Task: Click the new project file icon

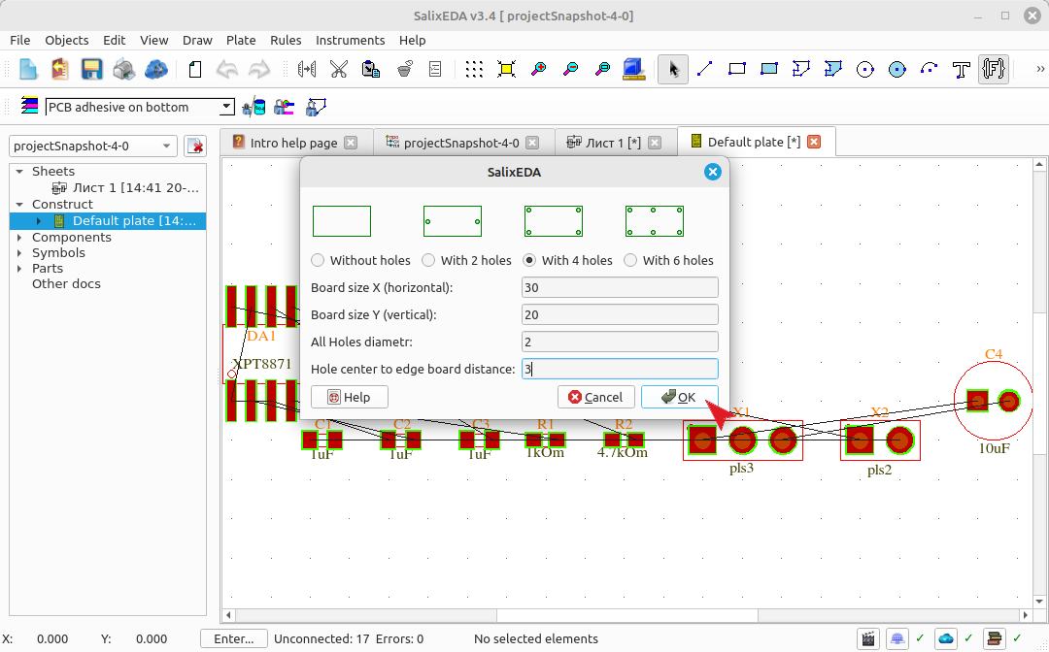Action: coord(28,69)
